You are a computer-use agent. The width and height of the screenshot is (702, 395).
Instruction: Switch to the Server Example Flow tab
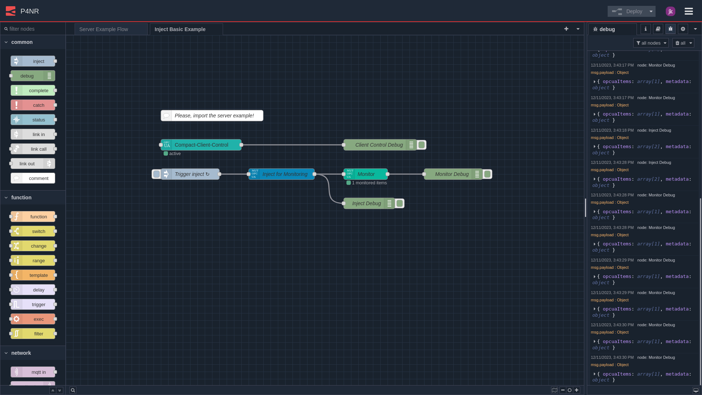click(104, 29)
